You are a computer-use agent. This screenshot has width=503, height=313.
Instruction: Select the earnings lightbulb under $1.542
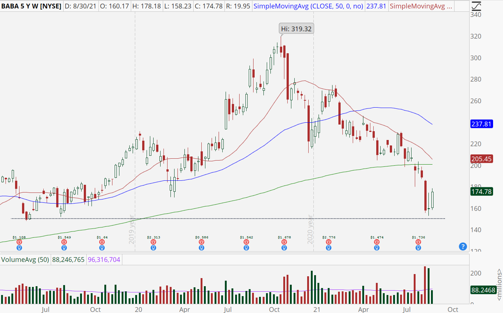pyautogui.click(x=246, y=248)
